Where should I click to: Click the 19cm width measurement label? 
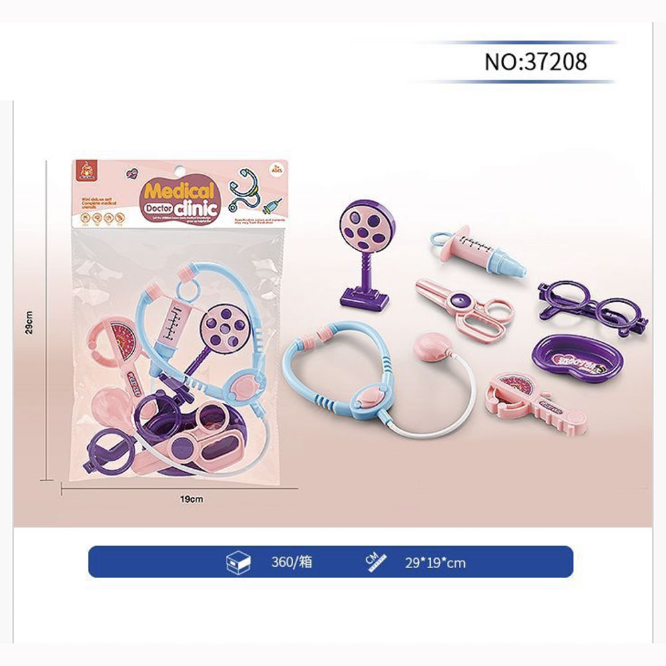192,499
